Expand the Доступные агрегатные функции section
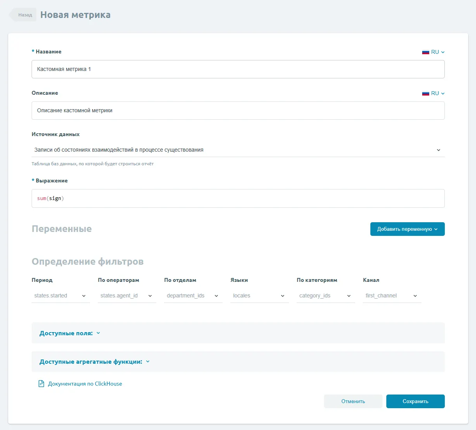Screen dimensions: 476x430 (94, 362)
